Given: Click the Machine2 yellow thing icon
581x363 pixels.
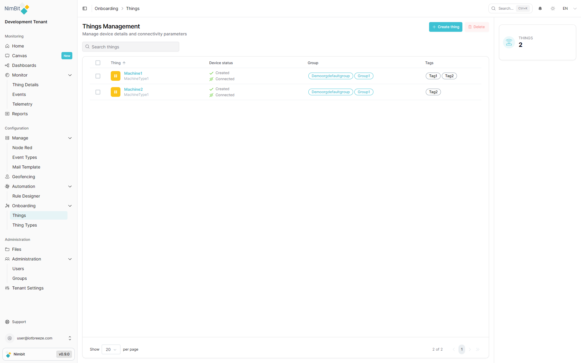Looking at the screenshot, I should pos(115,92).
